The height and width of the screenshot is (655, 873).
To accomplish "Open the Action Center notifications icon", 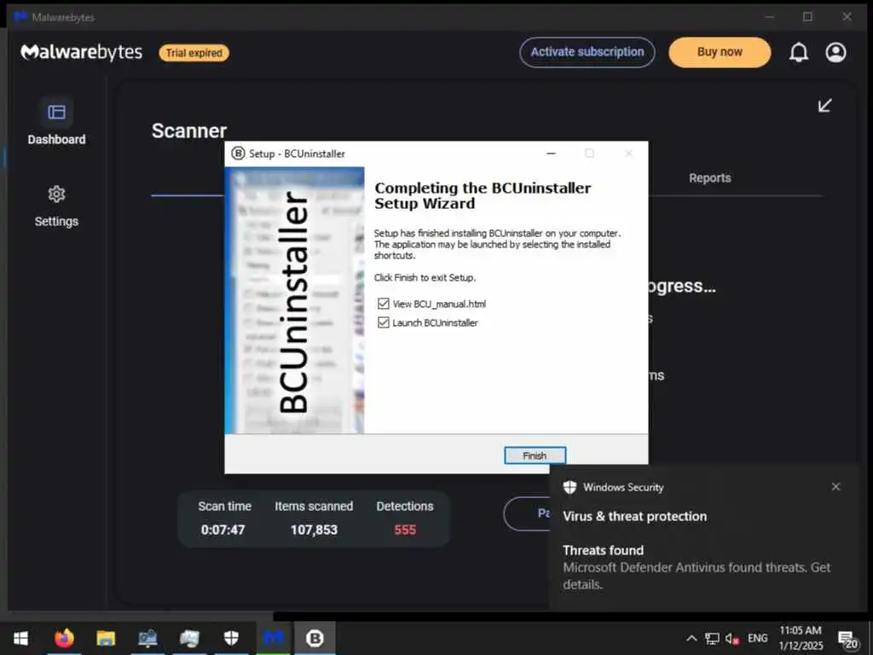I will click(848, 640).
